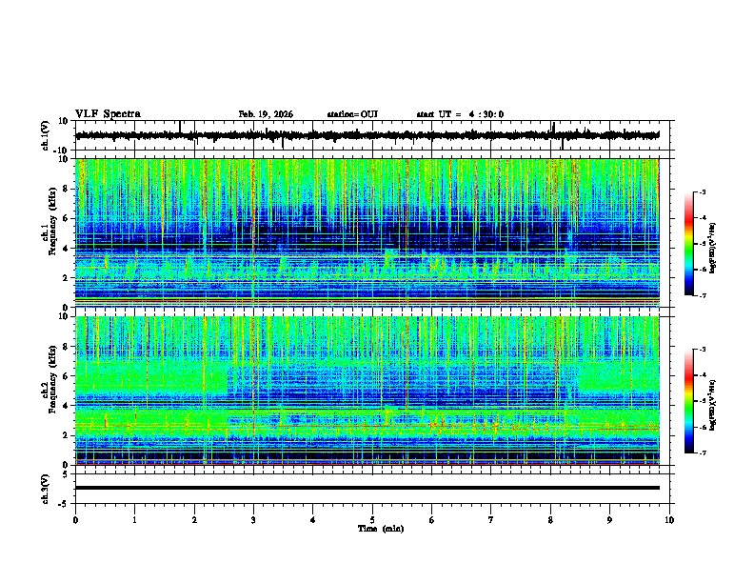Click the thick black ch.3 trace line
The width and height of the screenshot is (754, 583).
[x=367, y=488]
